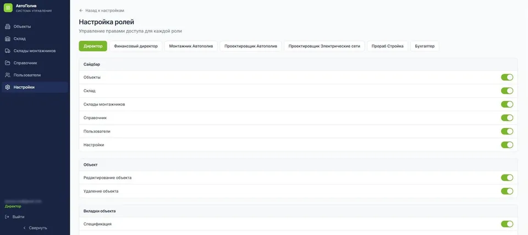
Task: Toggle the Справочник permission switch
Action: 507,117
